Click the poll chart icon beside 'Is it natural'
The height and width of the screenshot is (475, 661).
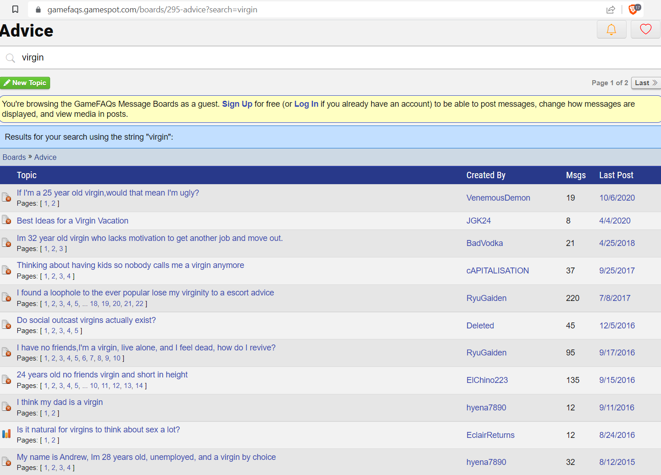pos(6,434)
